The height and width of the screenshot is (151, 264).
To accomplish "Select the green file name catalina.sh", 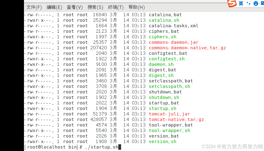I will (x=164, y=20).
